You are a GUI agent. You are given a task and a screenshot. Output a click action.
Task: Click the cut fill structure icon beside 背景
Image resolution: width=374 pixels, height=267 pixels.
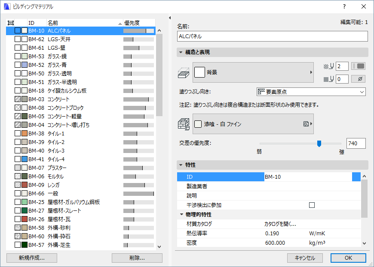184,72
